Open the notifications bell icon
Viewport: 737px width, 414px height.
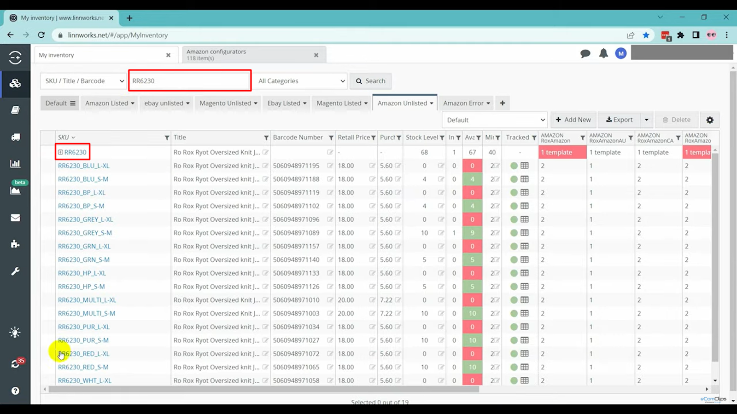pyautogui.click(x=603, y=53)
